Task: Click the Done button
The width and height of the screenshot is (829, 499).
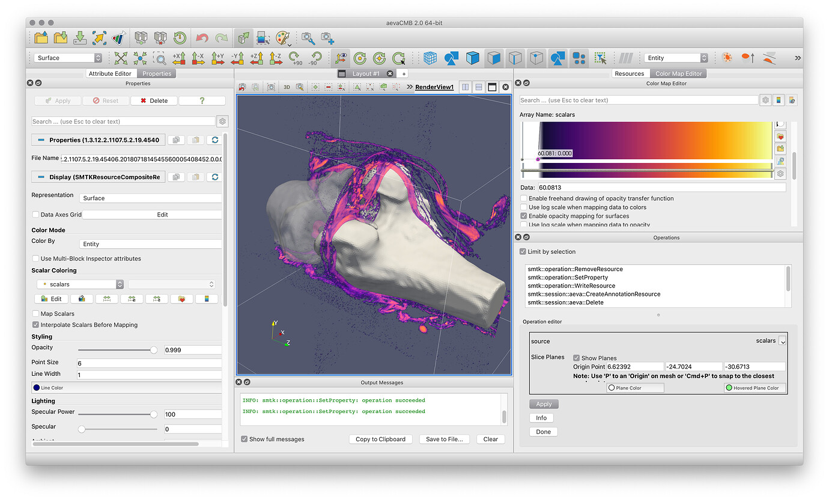Action: pyautogui.click(x=544, y=432)
